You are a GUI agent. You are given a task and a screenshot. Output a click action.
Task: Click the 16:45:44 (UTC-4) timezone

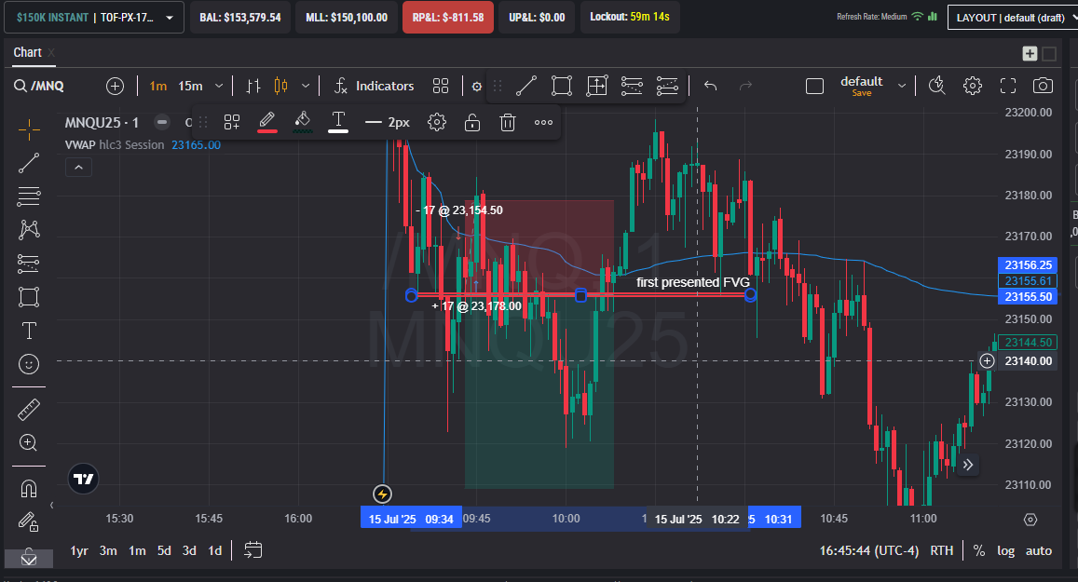[869, 550]
